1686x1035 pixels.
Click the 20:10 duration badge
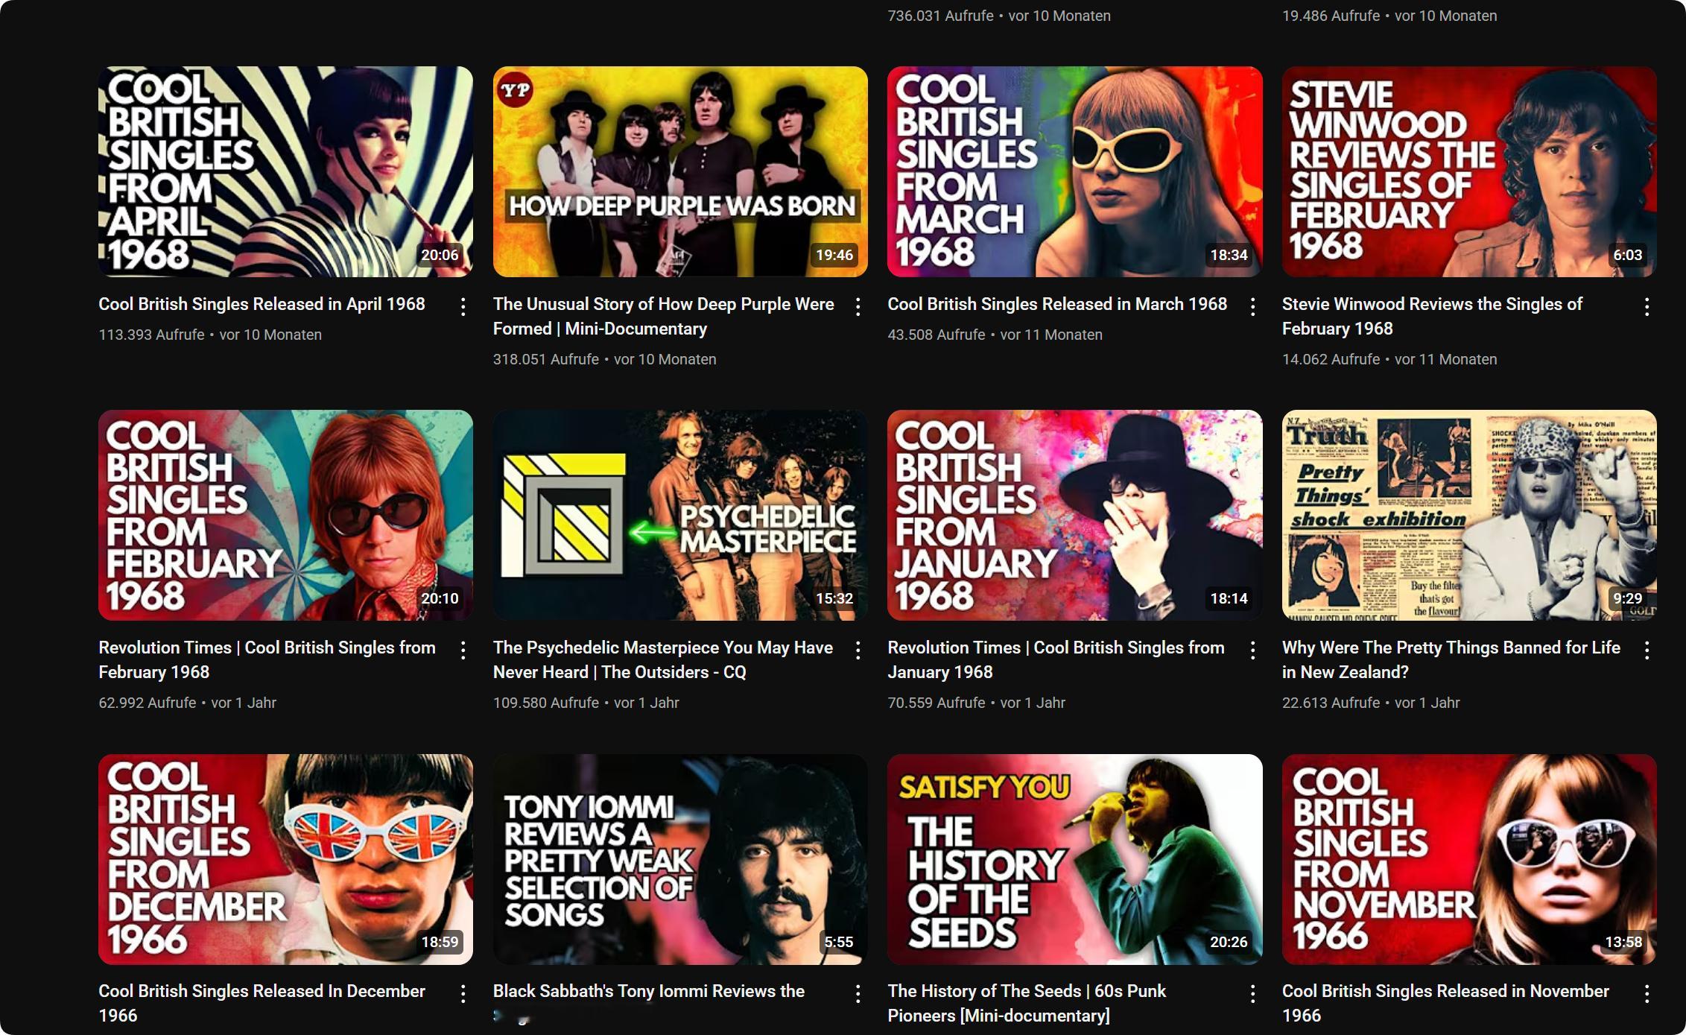440,598
